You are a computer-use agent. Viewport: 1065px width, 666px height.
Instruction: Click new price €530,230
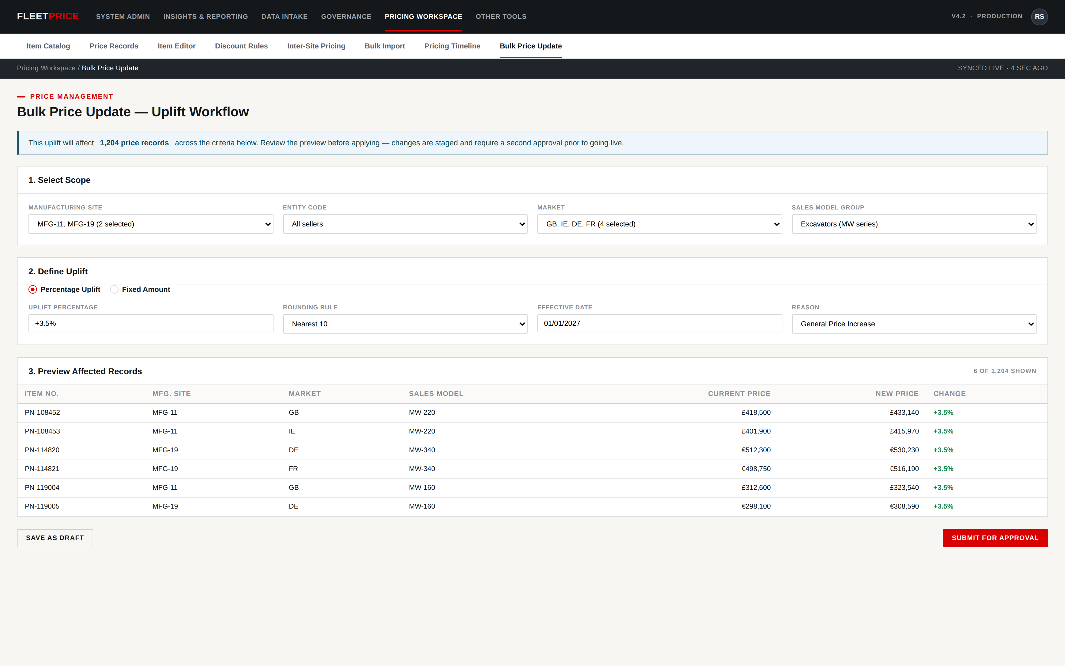click(904, 450)
